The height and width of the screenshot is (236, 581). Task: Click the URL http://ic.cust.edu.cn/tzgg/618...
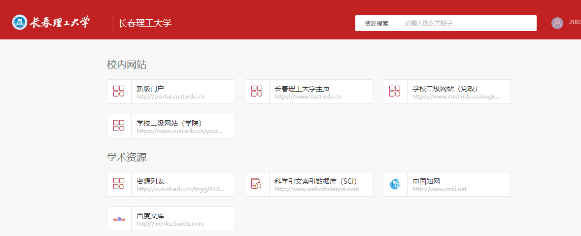[x=180, y=189]
